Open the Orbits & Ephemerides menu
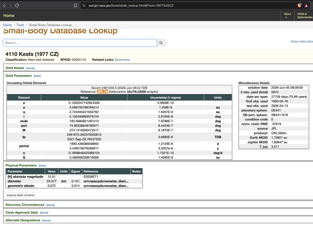Viewport: 313px width, 228px height. [305, 16]
